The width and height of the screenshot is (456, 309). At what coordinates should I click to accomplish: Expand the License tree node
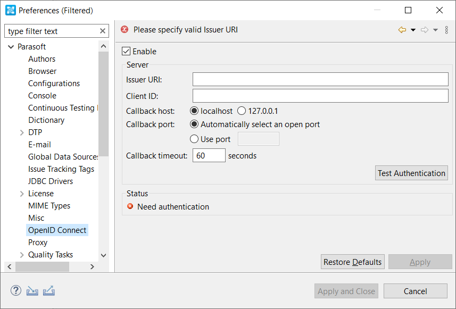(22, 194)
